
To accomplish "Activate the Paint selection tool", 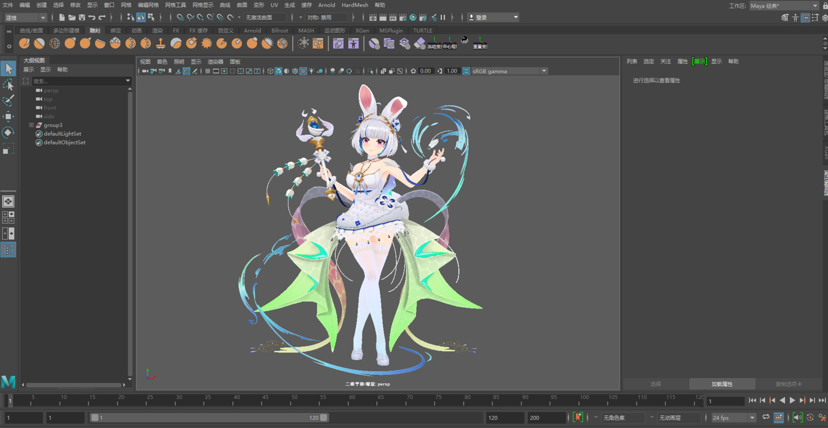I will point(8,100).
